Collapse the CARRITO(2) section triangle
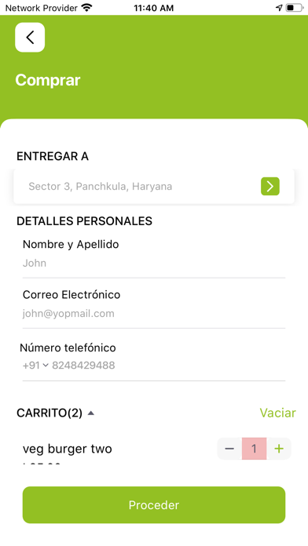Screen dimensions: 308x546 click(x=91, y=413)
